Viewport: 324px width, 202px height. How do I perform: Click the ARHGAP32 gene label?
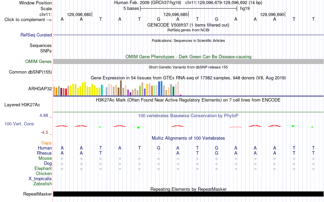(40, 89)
